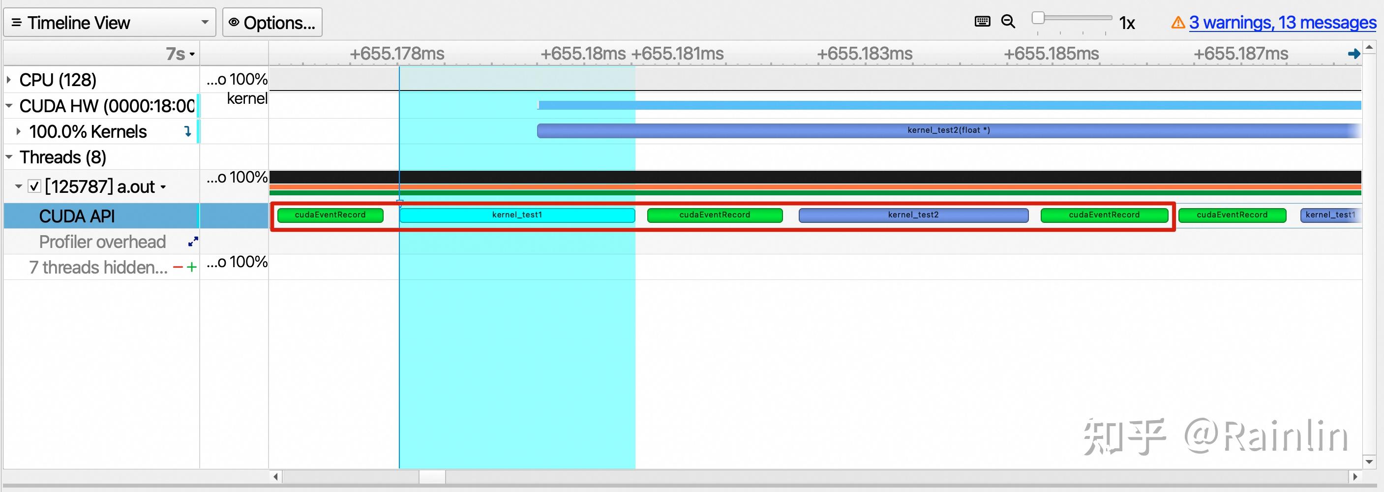Click the expand arrows icon next to Profiler overhead
This screenshot has height=492, width=1384.
[192, 242]
